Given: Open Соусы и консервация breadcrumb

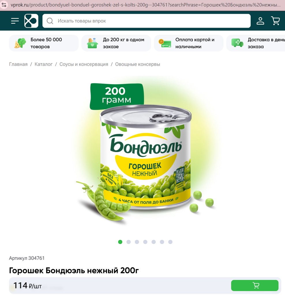Looking at the screenshot, I should [84, 64].
